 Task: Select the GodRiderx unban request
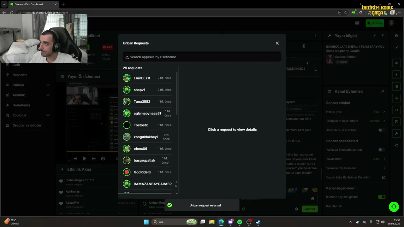click(147, 172)
